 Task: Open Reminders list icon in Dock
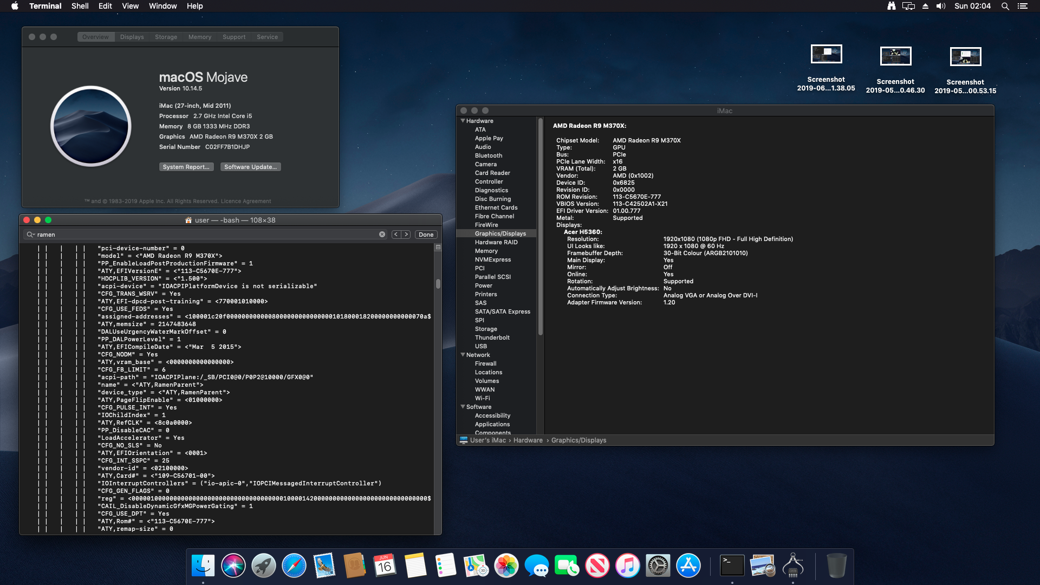coord(446,566)
